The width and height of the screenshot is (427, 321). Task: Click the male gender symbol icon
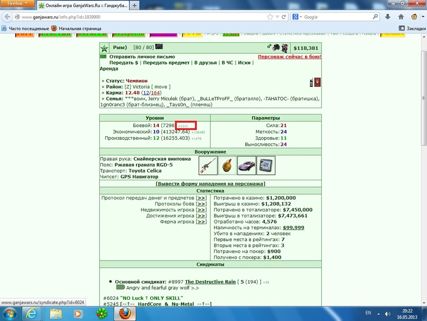tap(269, 46)
